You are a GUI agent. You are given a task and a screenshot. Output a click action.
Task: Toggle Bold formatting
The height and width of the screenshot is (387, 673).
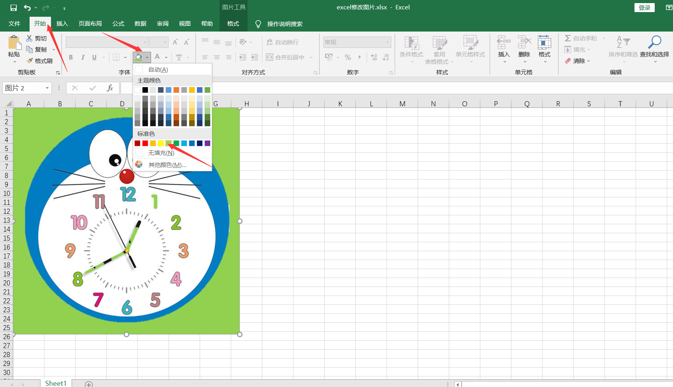(x=71, y=57)
